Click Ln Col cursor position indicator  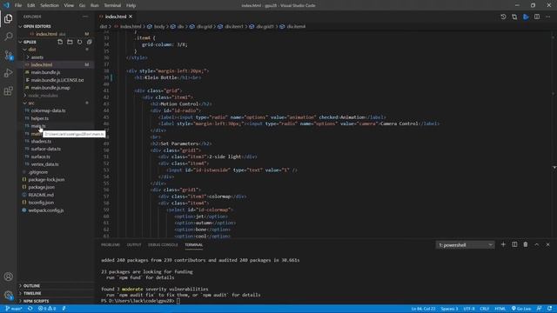coord(423,309)
